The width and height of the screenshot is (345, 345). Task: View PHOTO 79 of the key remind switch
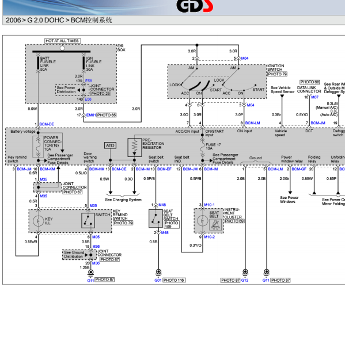click(x=123, y=223)
